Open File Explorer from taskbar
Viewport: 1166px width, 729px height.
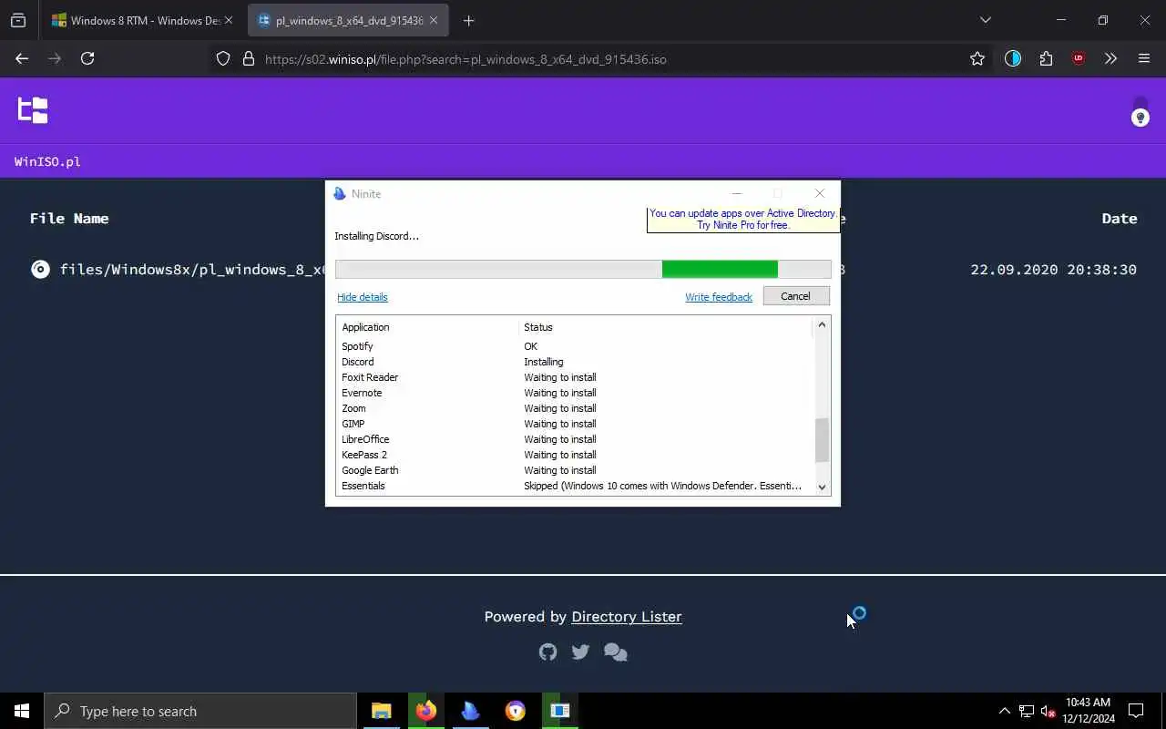pyautogui.click(x=382, y=711)
